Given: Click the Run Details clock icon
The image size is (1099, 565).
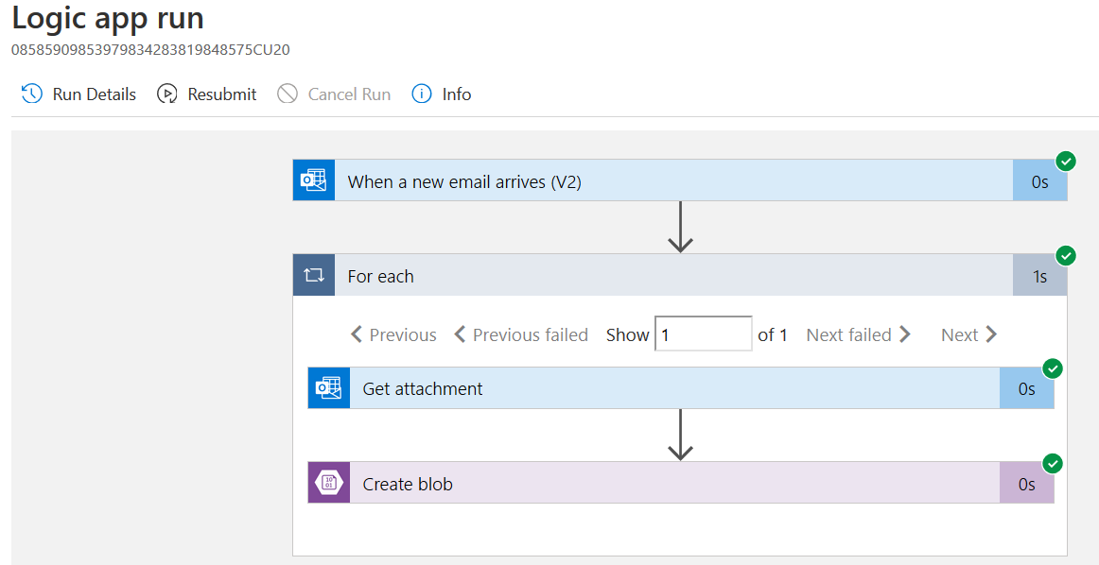Looking at the screenshot, I should (32, 94).
